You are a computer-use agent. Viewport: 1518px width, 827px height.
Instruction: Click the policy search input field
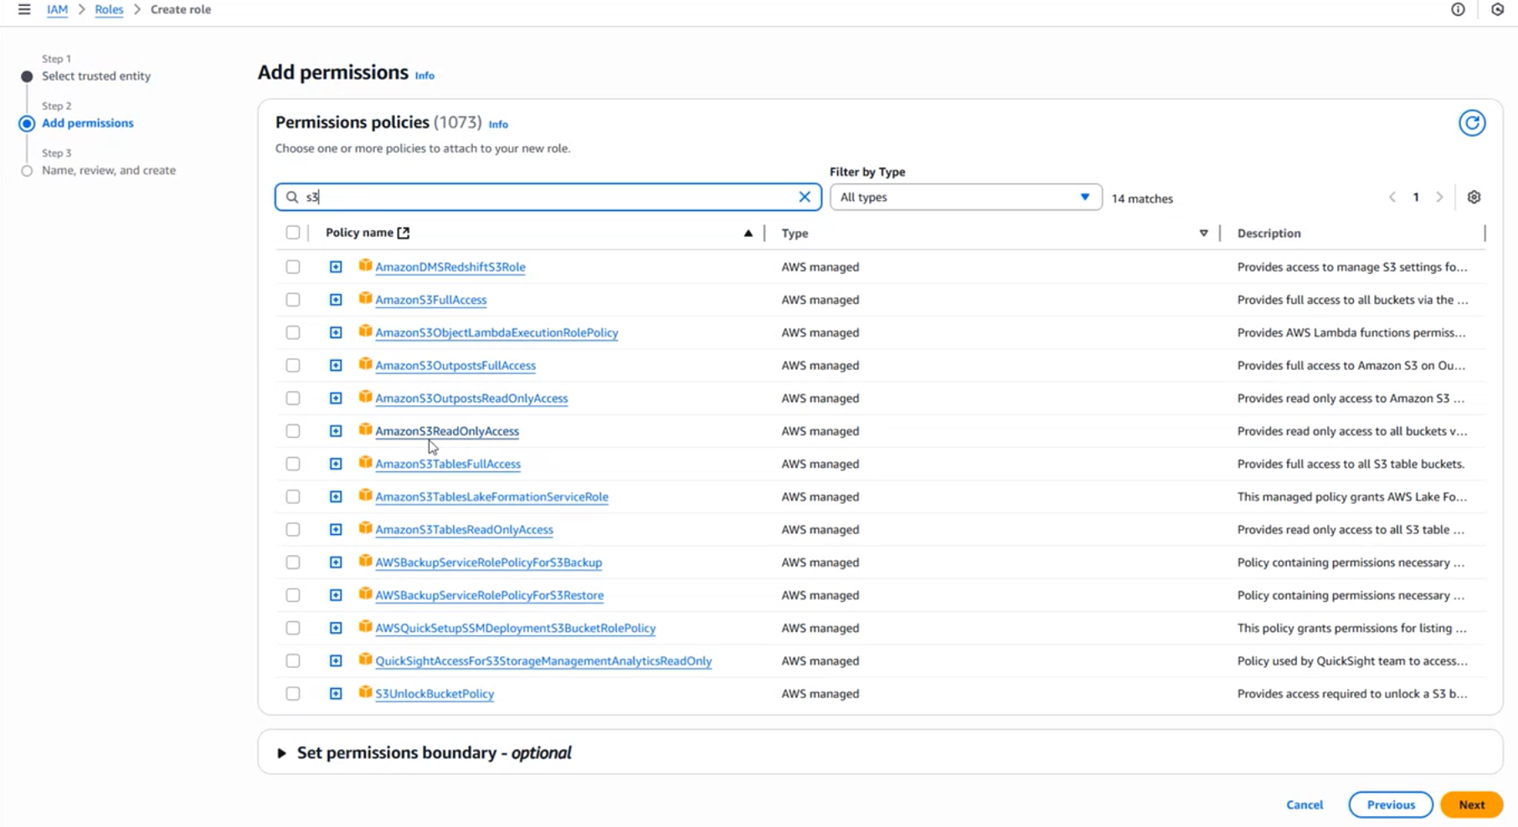(x=548, y=198)
